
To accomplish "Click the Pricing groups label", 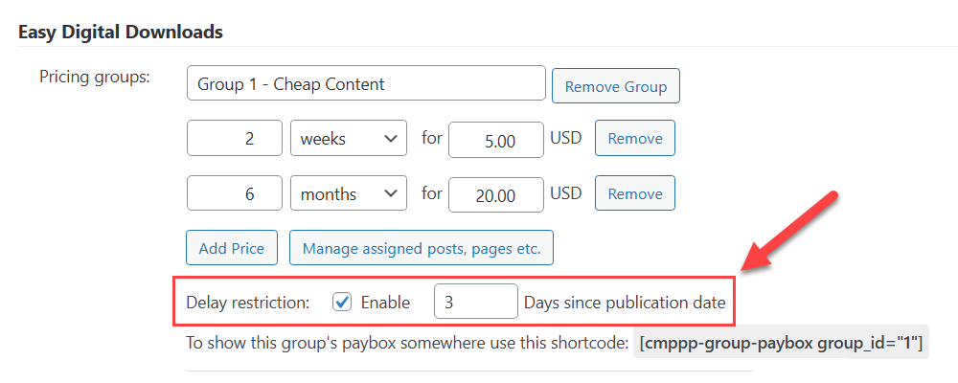I will pyautogui.click(x=95, y=77).
